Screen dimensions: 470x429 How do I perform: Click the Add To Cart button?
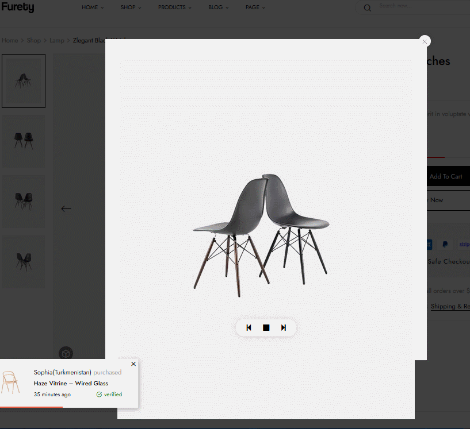[448, 176]
